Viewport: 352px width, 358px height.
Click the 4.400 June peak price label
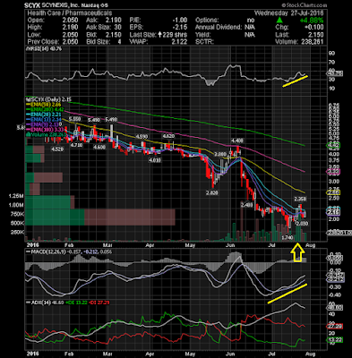[236, 141]
